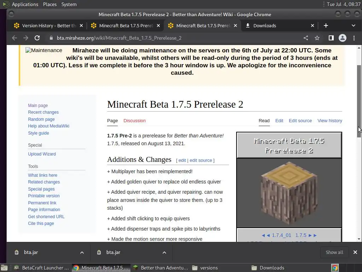The height and width of the screenshot is (272, 362).
Task: Open the Style guide link
Action: (38, 133)
